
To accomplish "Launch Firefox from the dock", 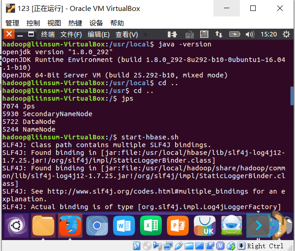I will coord(70,225).
